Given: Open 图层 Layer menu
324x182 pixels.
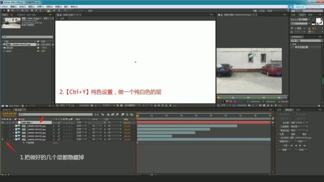Looking at the screenshot, I should [31, 6].
